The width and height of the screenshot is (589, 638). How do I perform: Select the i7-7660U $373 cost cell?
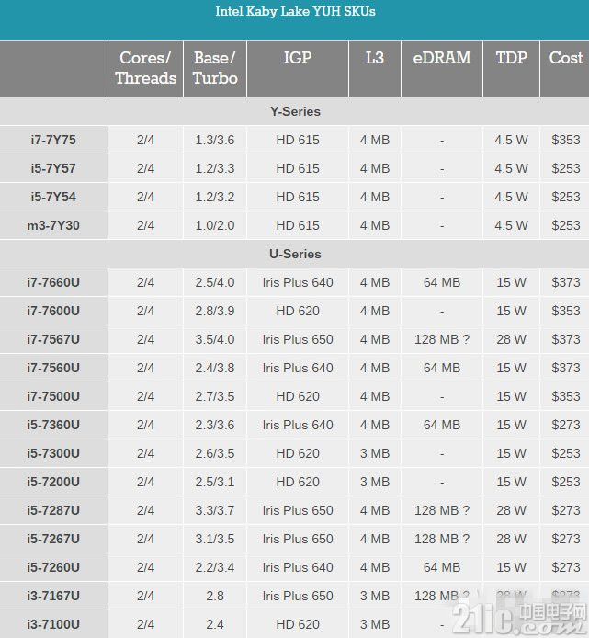[566, 282]
